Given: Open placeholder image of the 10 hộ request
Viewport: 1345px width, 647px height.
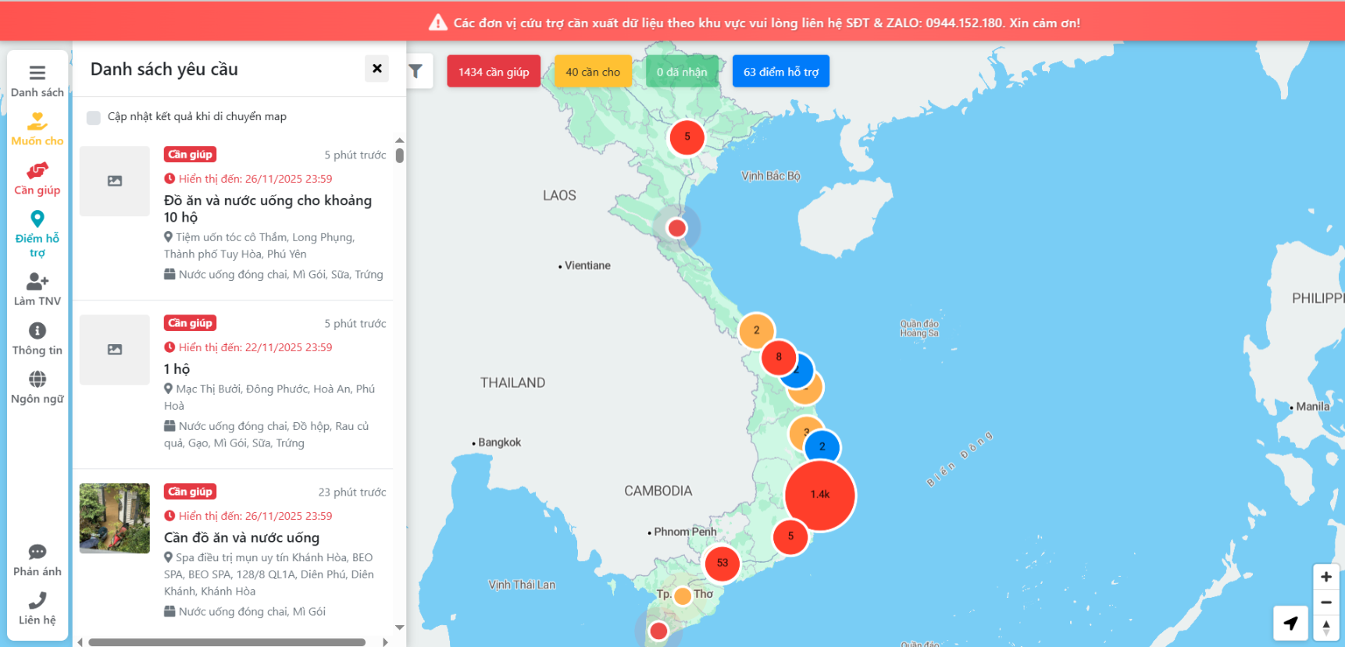Looking at the screenshot, I should 115,181.
